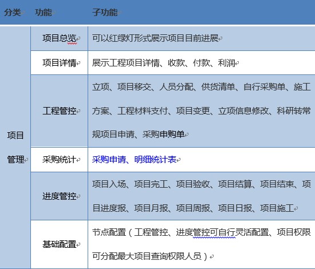Viewport: 315px width, 269px height.
Task: Click the 展示工程项目详情 description line
Action: 164,63
